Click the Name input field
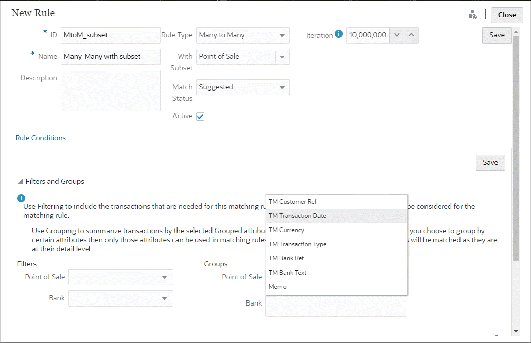The width and height of the screenshot is (531, 343). tap(111, 56)
